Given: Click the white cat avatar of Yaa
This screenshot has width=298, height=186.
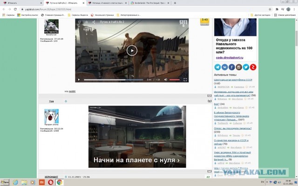Looking at the screenshot, I should 51,116.
